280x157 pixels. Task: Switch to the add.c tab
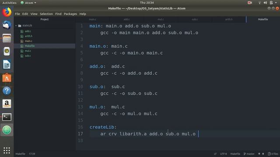point(126,19)
